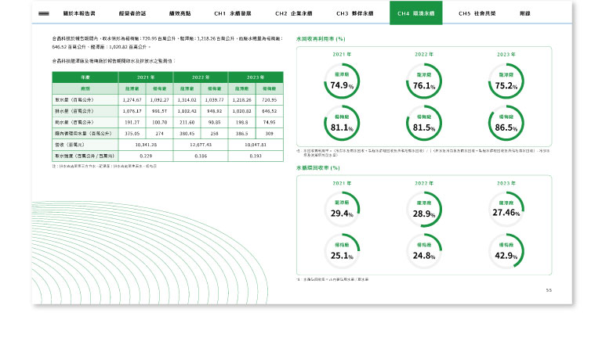Open the CH2 企業永續 chapter

293,13
